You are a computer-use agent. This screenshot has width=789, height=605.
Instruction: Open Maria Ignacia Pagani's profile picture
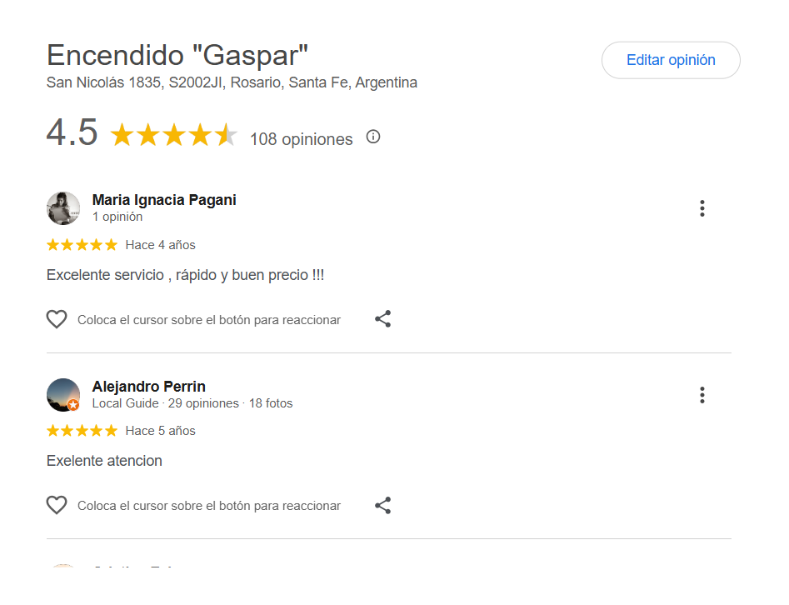pyautogui.click(x=63, y=208)
